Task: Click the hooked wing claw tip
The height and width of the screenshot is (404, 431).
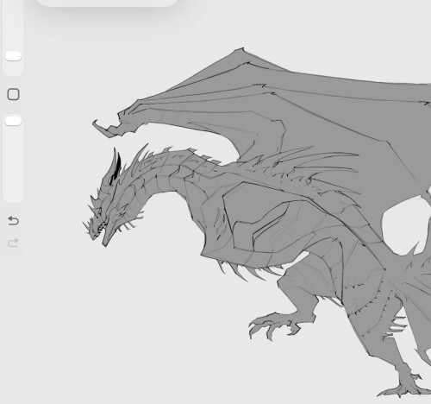Action: pos(107,129)
